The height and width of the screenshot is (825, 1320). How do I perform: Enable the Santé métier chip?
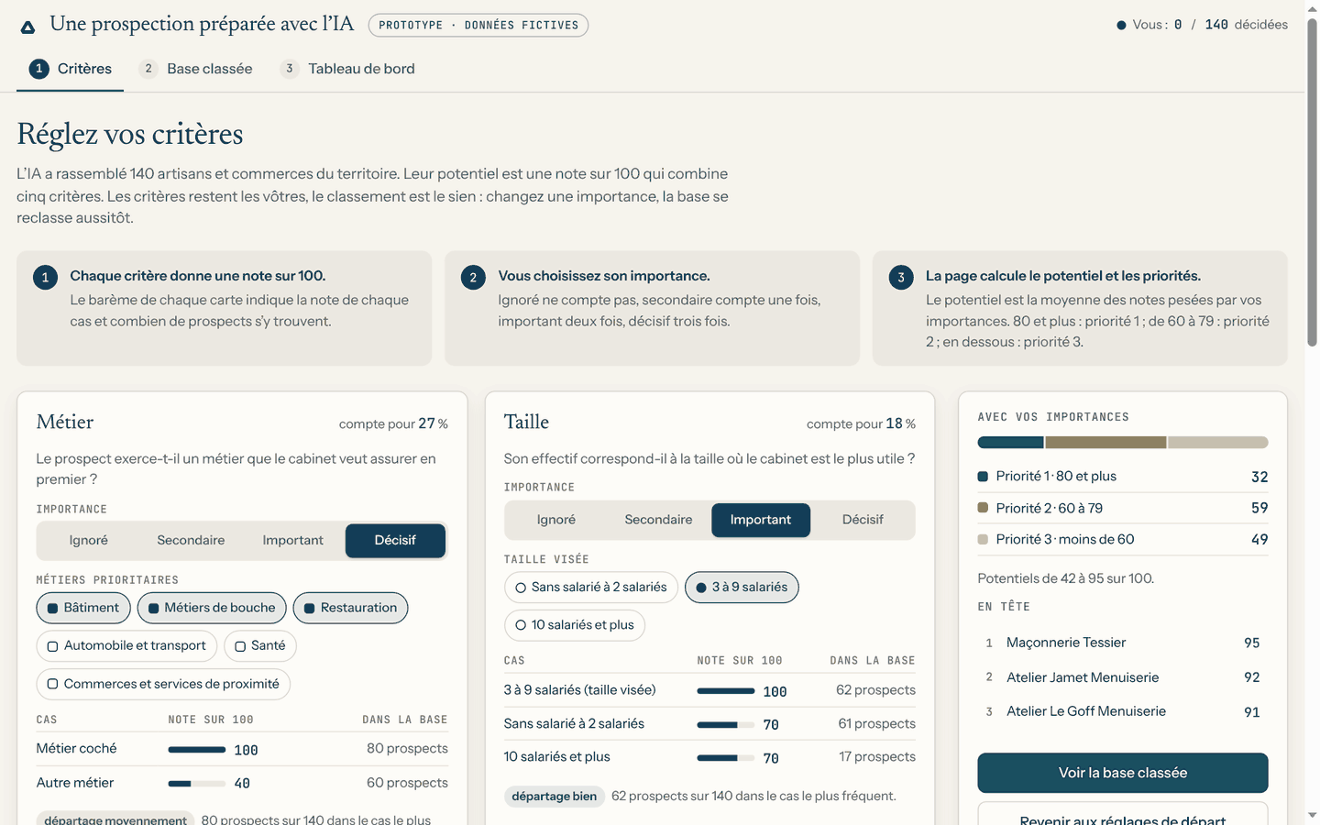click(260, 646)
